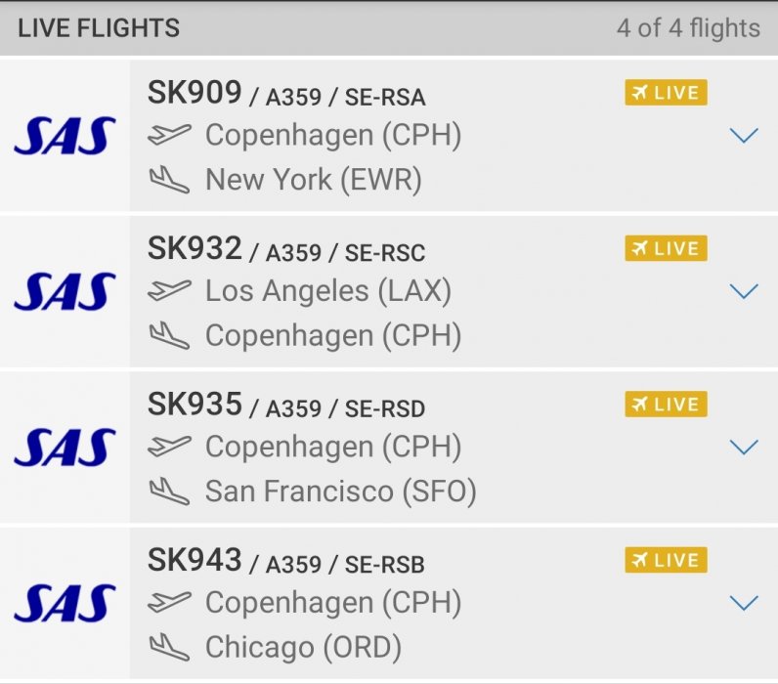Click departure plane icon for SK909
The height and width of the screenshot is (684, 778).
[169, 135]
